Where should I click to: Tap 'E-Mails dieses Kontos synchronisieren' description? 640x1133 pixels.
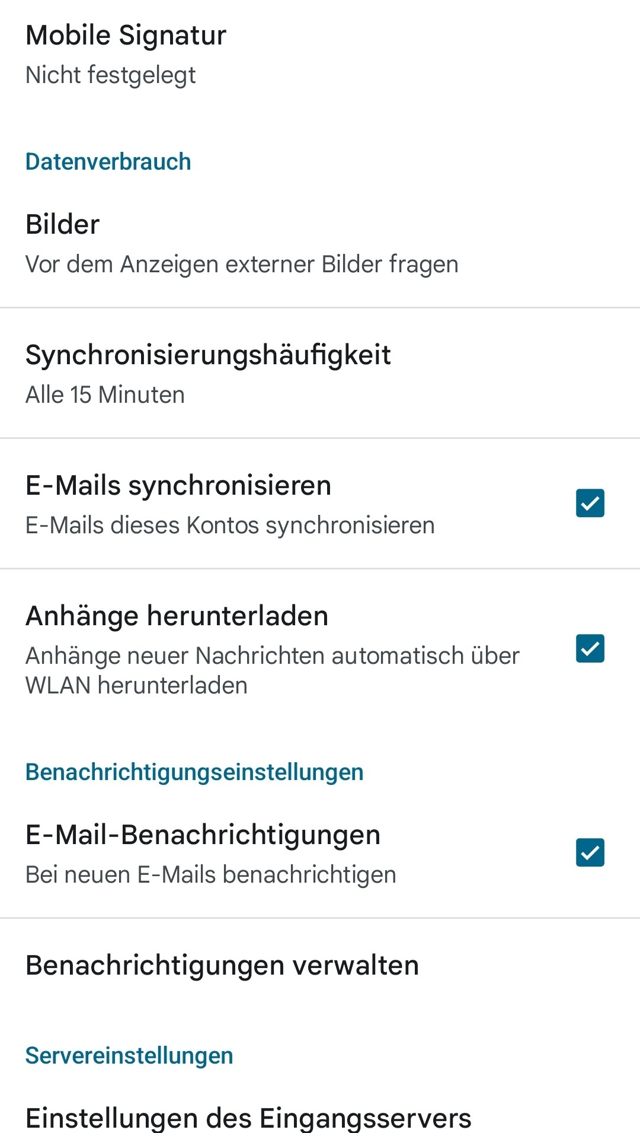[x=230, y=526]
